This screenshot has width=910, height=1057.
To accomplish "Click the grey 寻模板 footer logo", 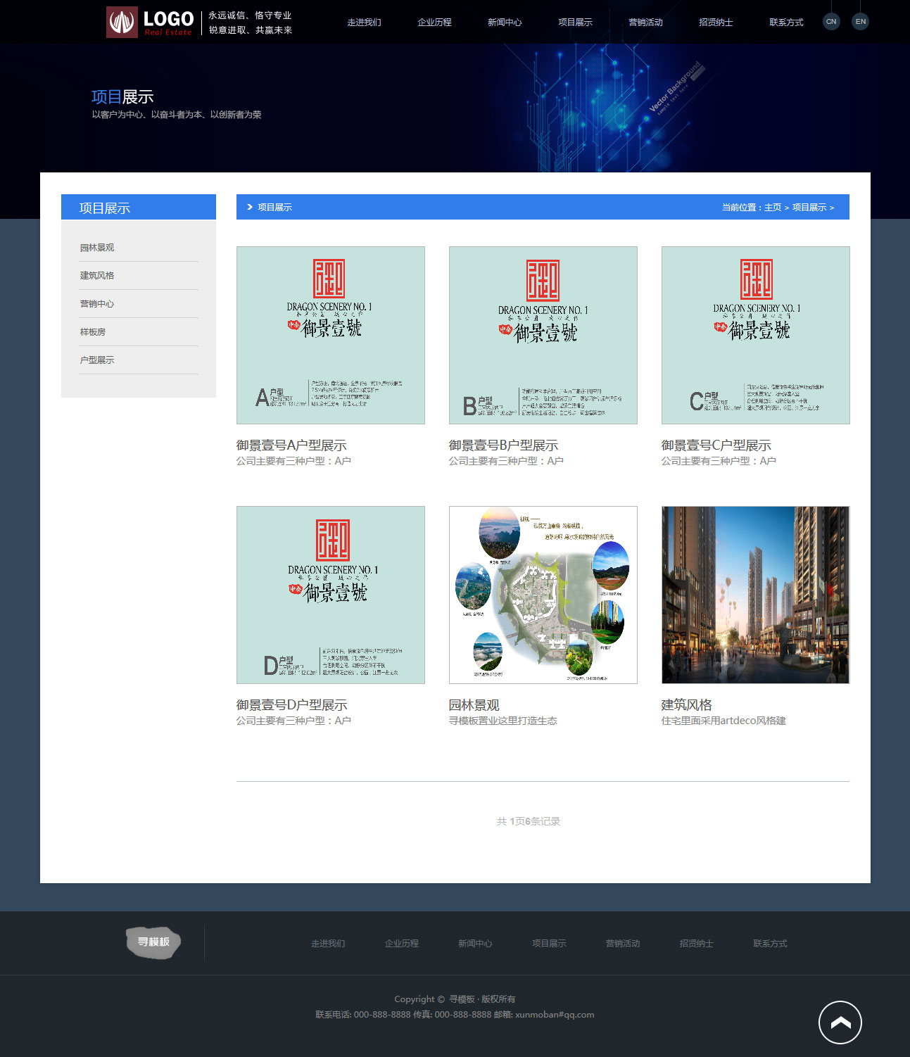I will pos(153,942).
